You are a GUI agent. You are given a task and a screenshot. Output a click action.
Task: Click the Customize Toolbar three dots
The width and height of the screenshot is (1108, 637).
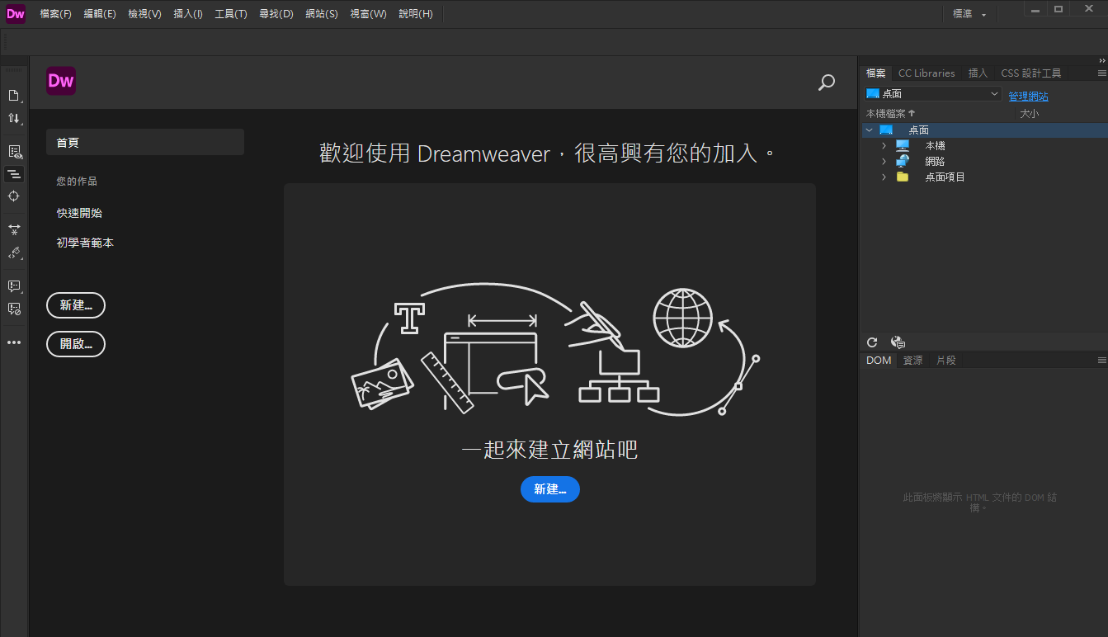[x=14, y=342]
